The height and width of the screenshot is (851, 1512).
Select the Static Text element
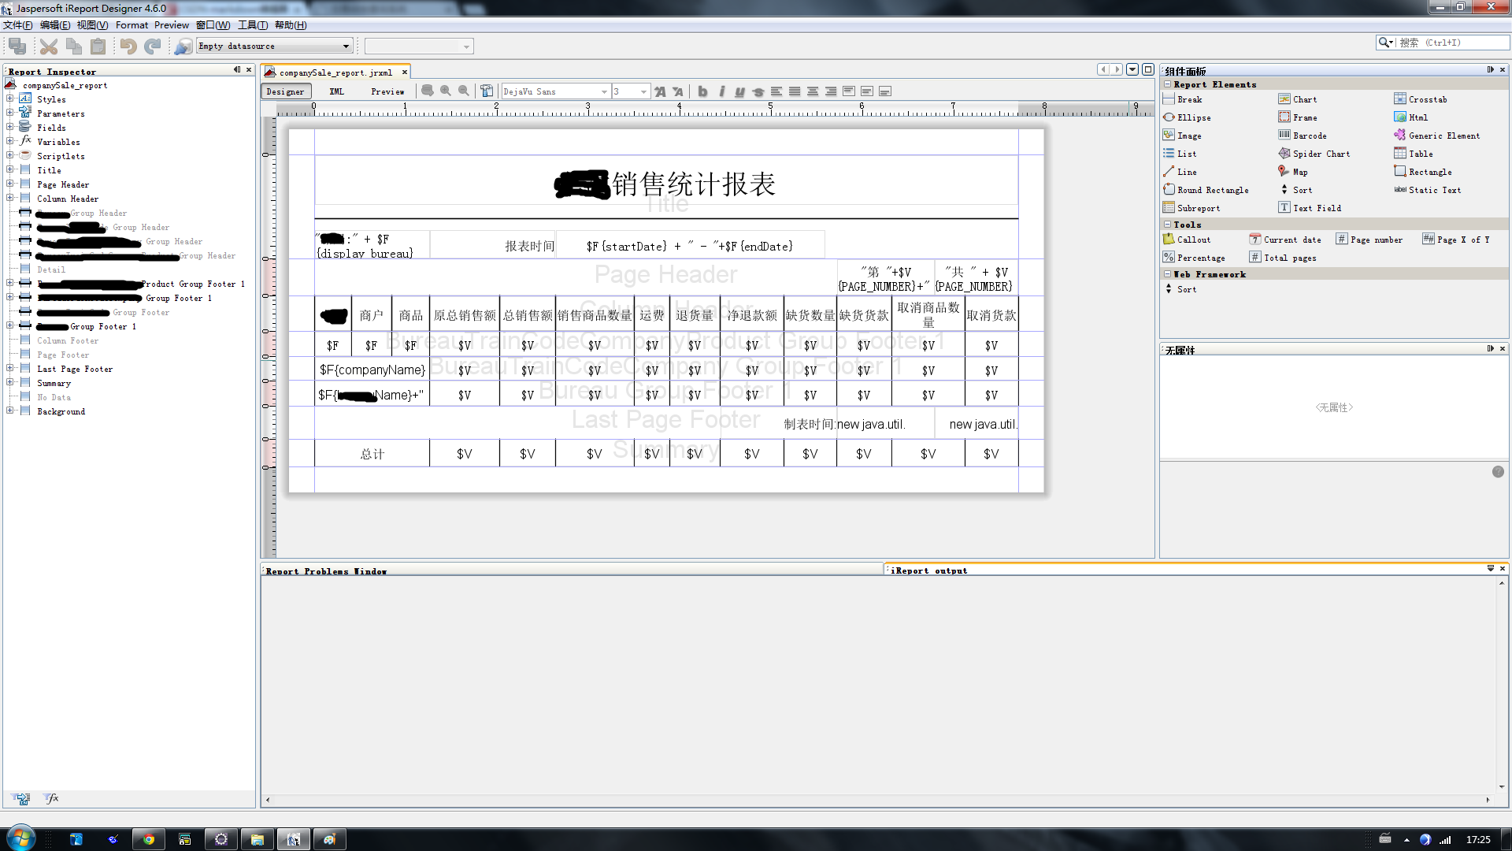pyautogui.click(x=1427, y=190)
